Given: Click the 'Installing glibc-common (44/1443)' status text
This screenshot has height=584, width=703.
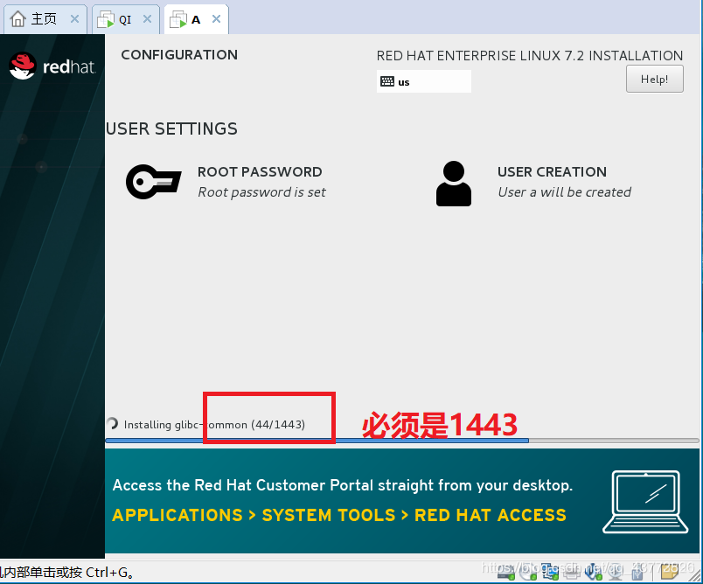Looking at the screenshot, I should pyautogui.click(x=214, y=424).
